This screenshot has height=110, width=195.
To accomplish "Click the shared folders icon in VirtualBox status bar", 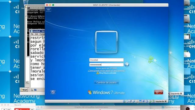I will 137,101.
